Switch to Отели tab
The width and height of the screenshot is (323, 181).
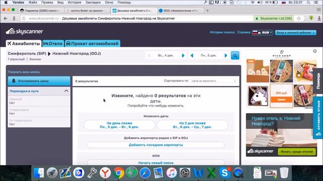pos(53,44)
